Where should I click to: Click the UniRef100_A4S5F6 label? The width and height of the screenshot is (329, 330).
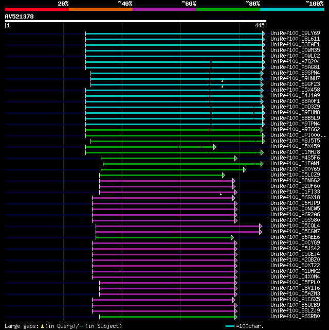(x=295, y=158)
